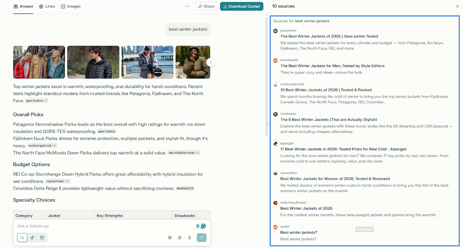Start voice dictation with the microphone icon
This screenshot has width=462, height=248.
[x=189, y=238]
